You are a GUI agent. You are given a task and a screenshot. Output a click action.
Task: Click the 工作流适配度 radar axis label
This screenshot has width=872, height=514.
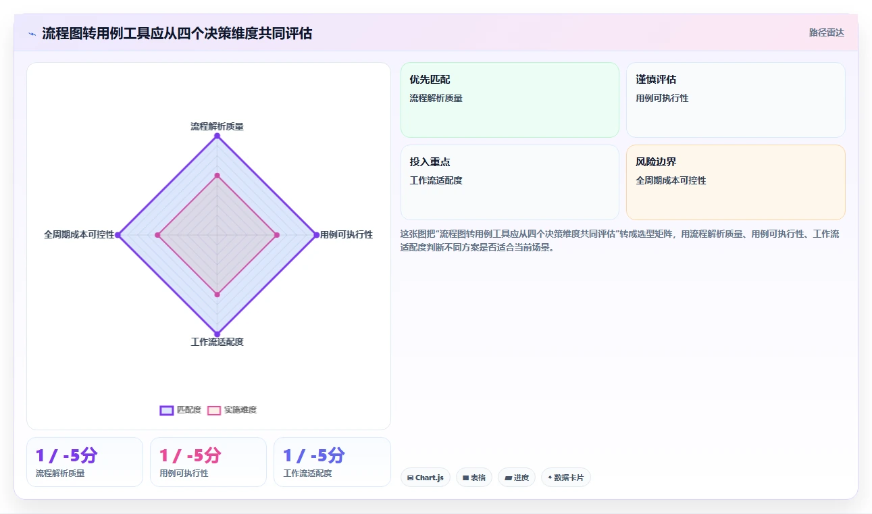(x=217, y=342)
